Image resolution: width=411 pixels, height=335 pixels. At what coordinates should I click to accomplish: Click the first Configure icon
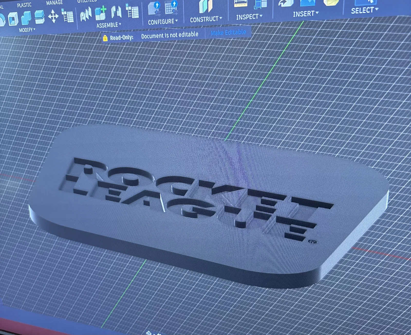pyautogui.click(x=154, y=8)
